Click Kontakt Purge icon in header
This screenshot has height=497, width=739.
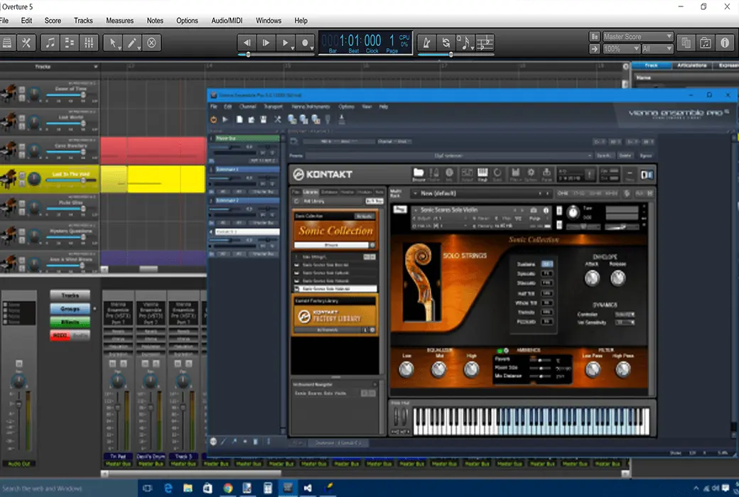pyautogui.click(x=546, y=174)
